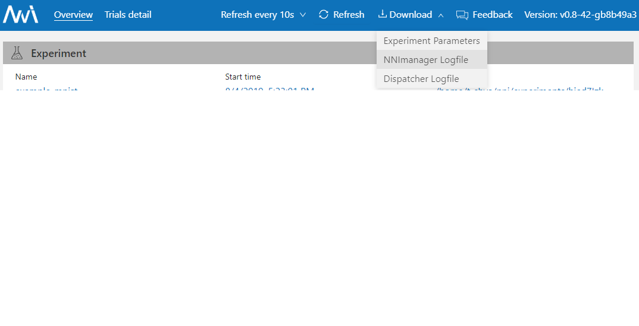
Task: Go to the Trials detail tab
Action: (128, 14)
